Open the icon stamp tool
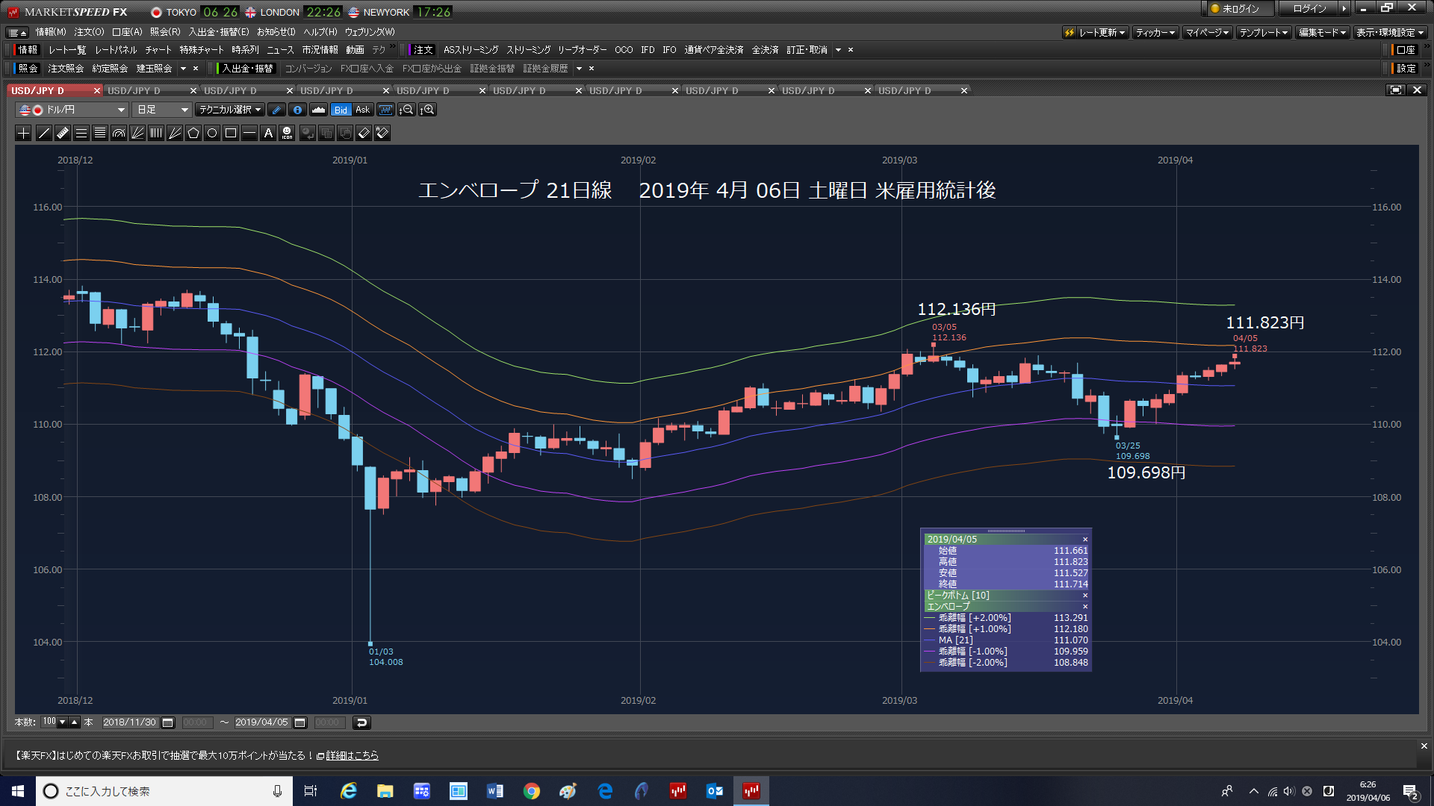This screenshot has height=806, width=1434. (287, 133)
